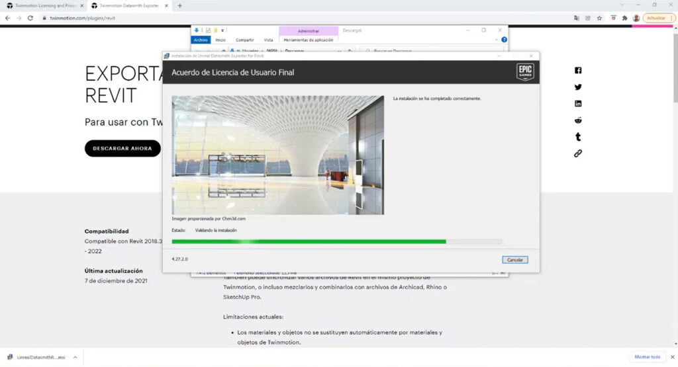Reload the page in the browser
Screen dimensions: 678x367
[30, 18]
